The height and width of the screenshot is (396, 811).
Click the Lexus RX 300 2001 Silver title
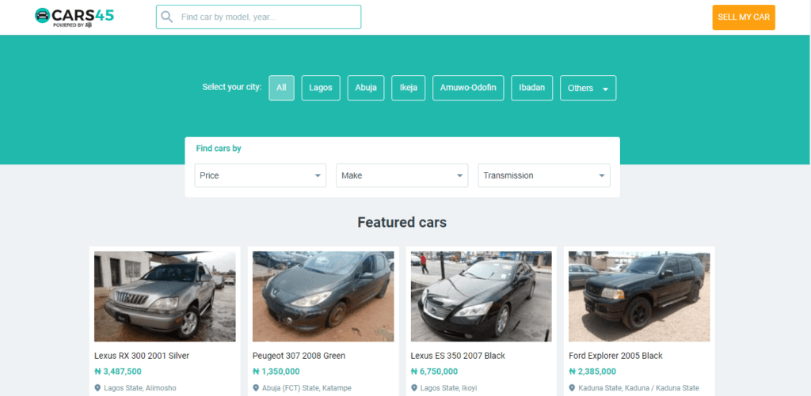click(x=142, y=356)
